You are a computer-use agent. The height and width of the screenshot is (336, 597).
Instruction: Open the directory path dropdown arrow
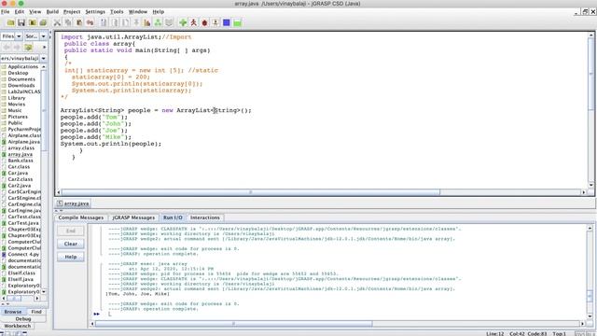point(44,59)
